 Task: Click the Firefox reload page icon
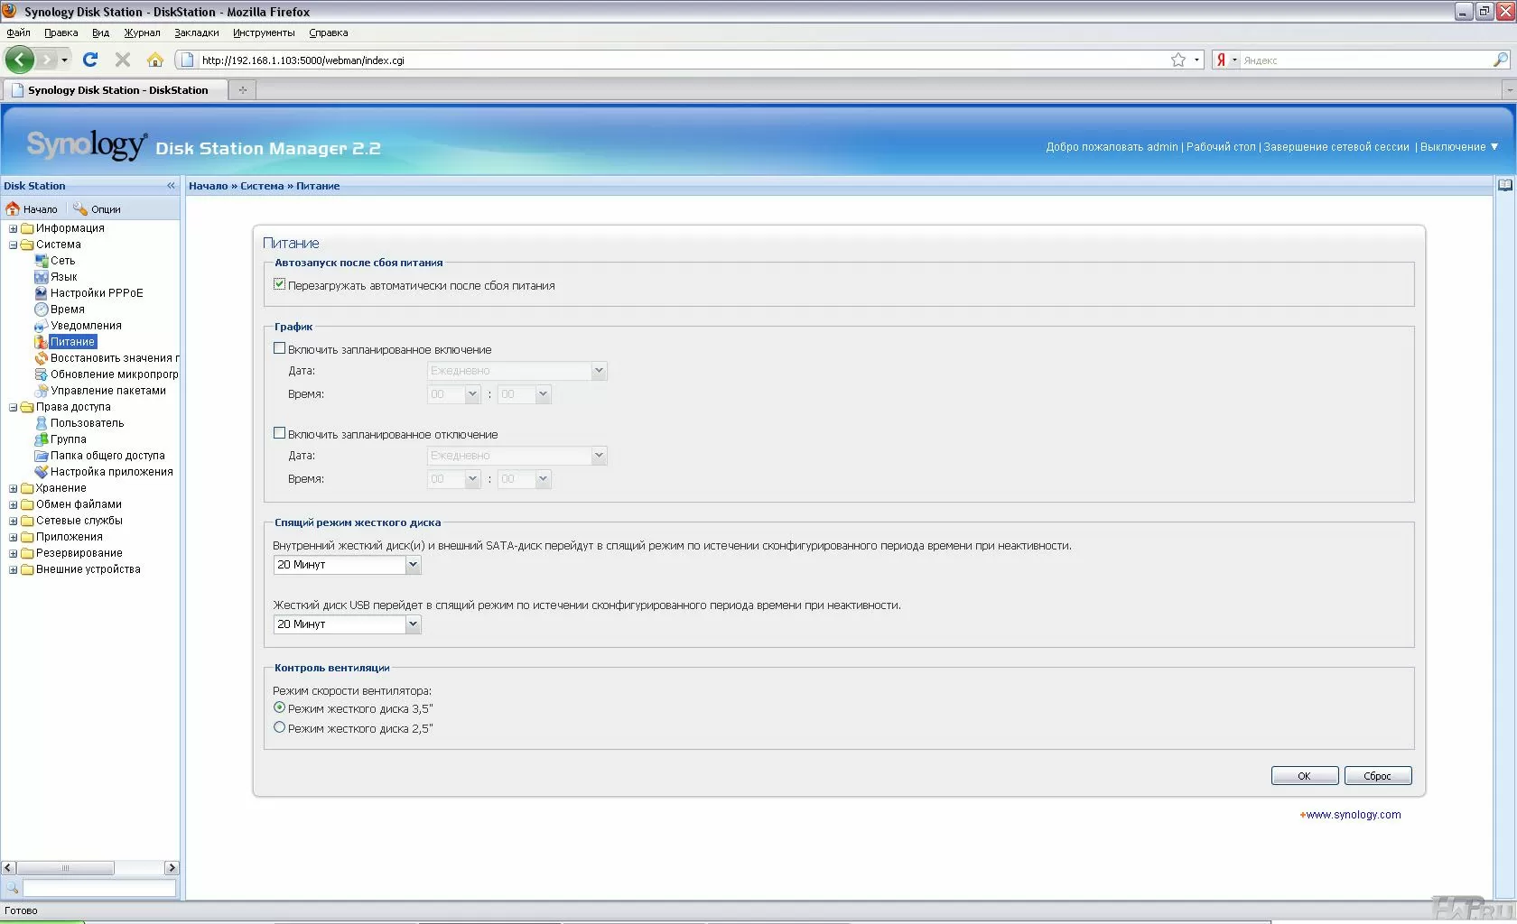[90, 60]
